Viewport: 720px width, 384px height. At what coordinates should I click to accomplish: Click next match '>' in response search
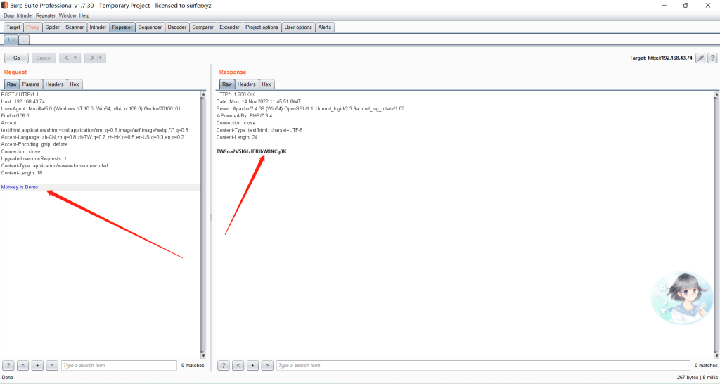click(267, 365)
